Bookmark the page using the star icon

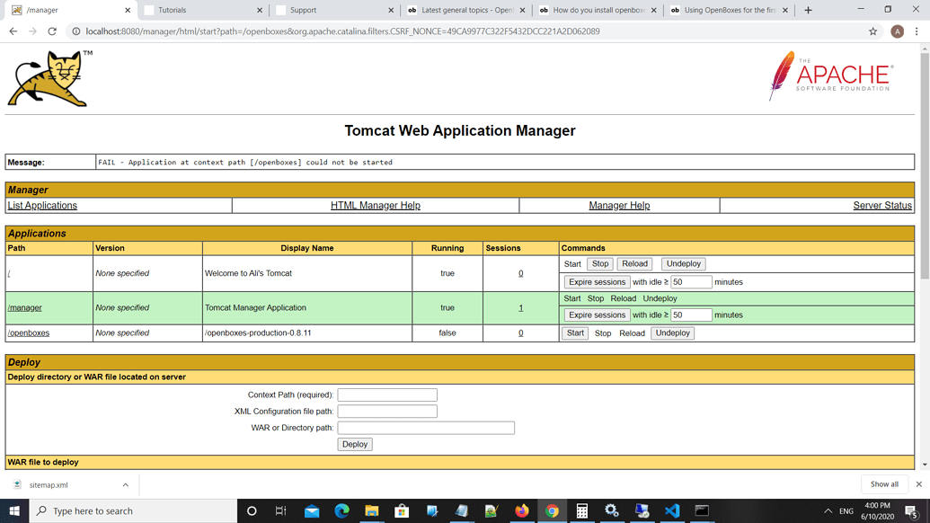872,30
